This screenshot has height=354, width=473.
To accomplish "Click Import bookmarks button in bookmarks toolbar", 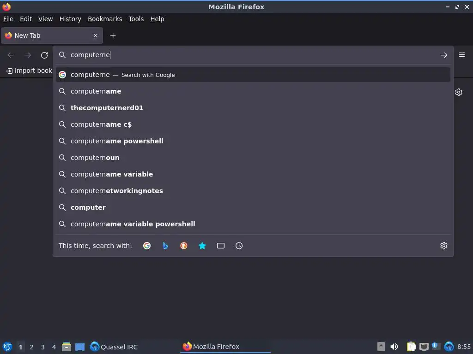I will pos(29,71).
